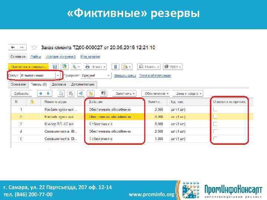Move the row down with the blue down arrow
The height and width of the screenshot is (200, 267).
point(48,94)
